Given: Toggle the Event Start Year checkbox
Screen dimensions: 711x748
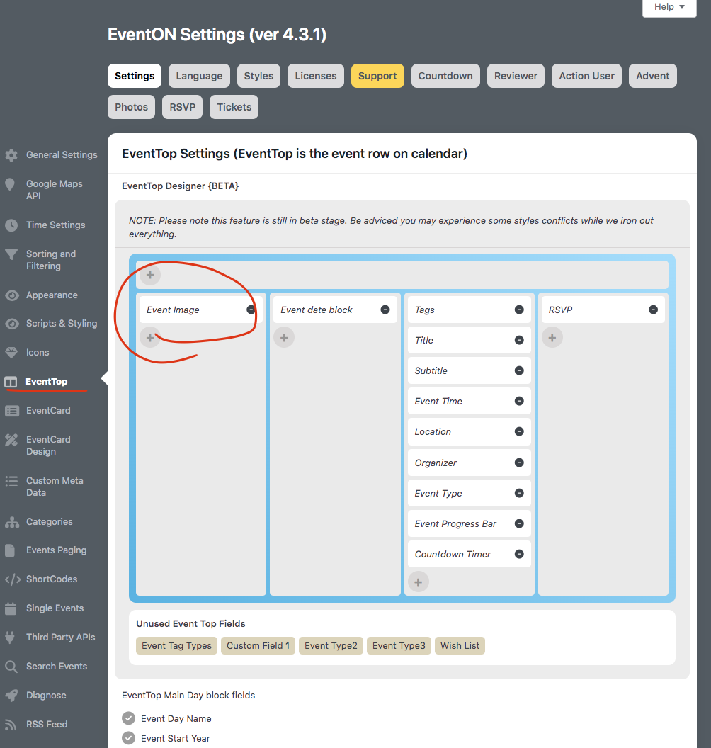Looking at the screenshot, I should (128, 738).
